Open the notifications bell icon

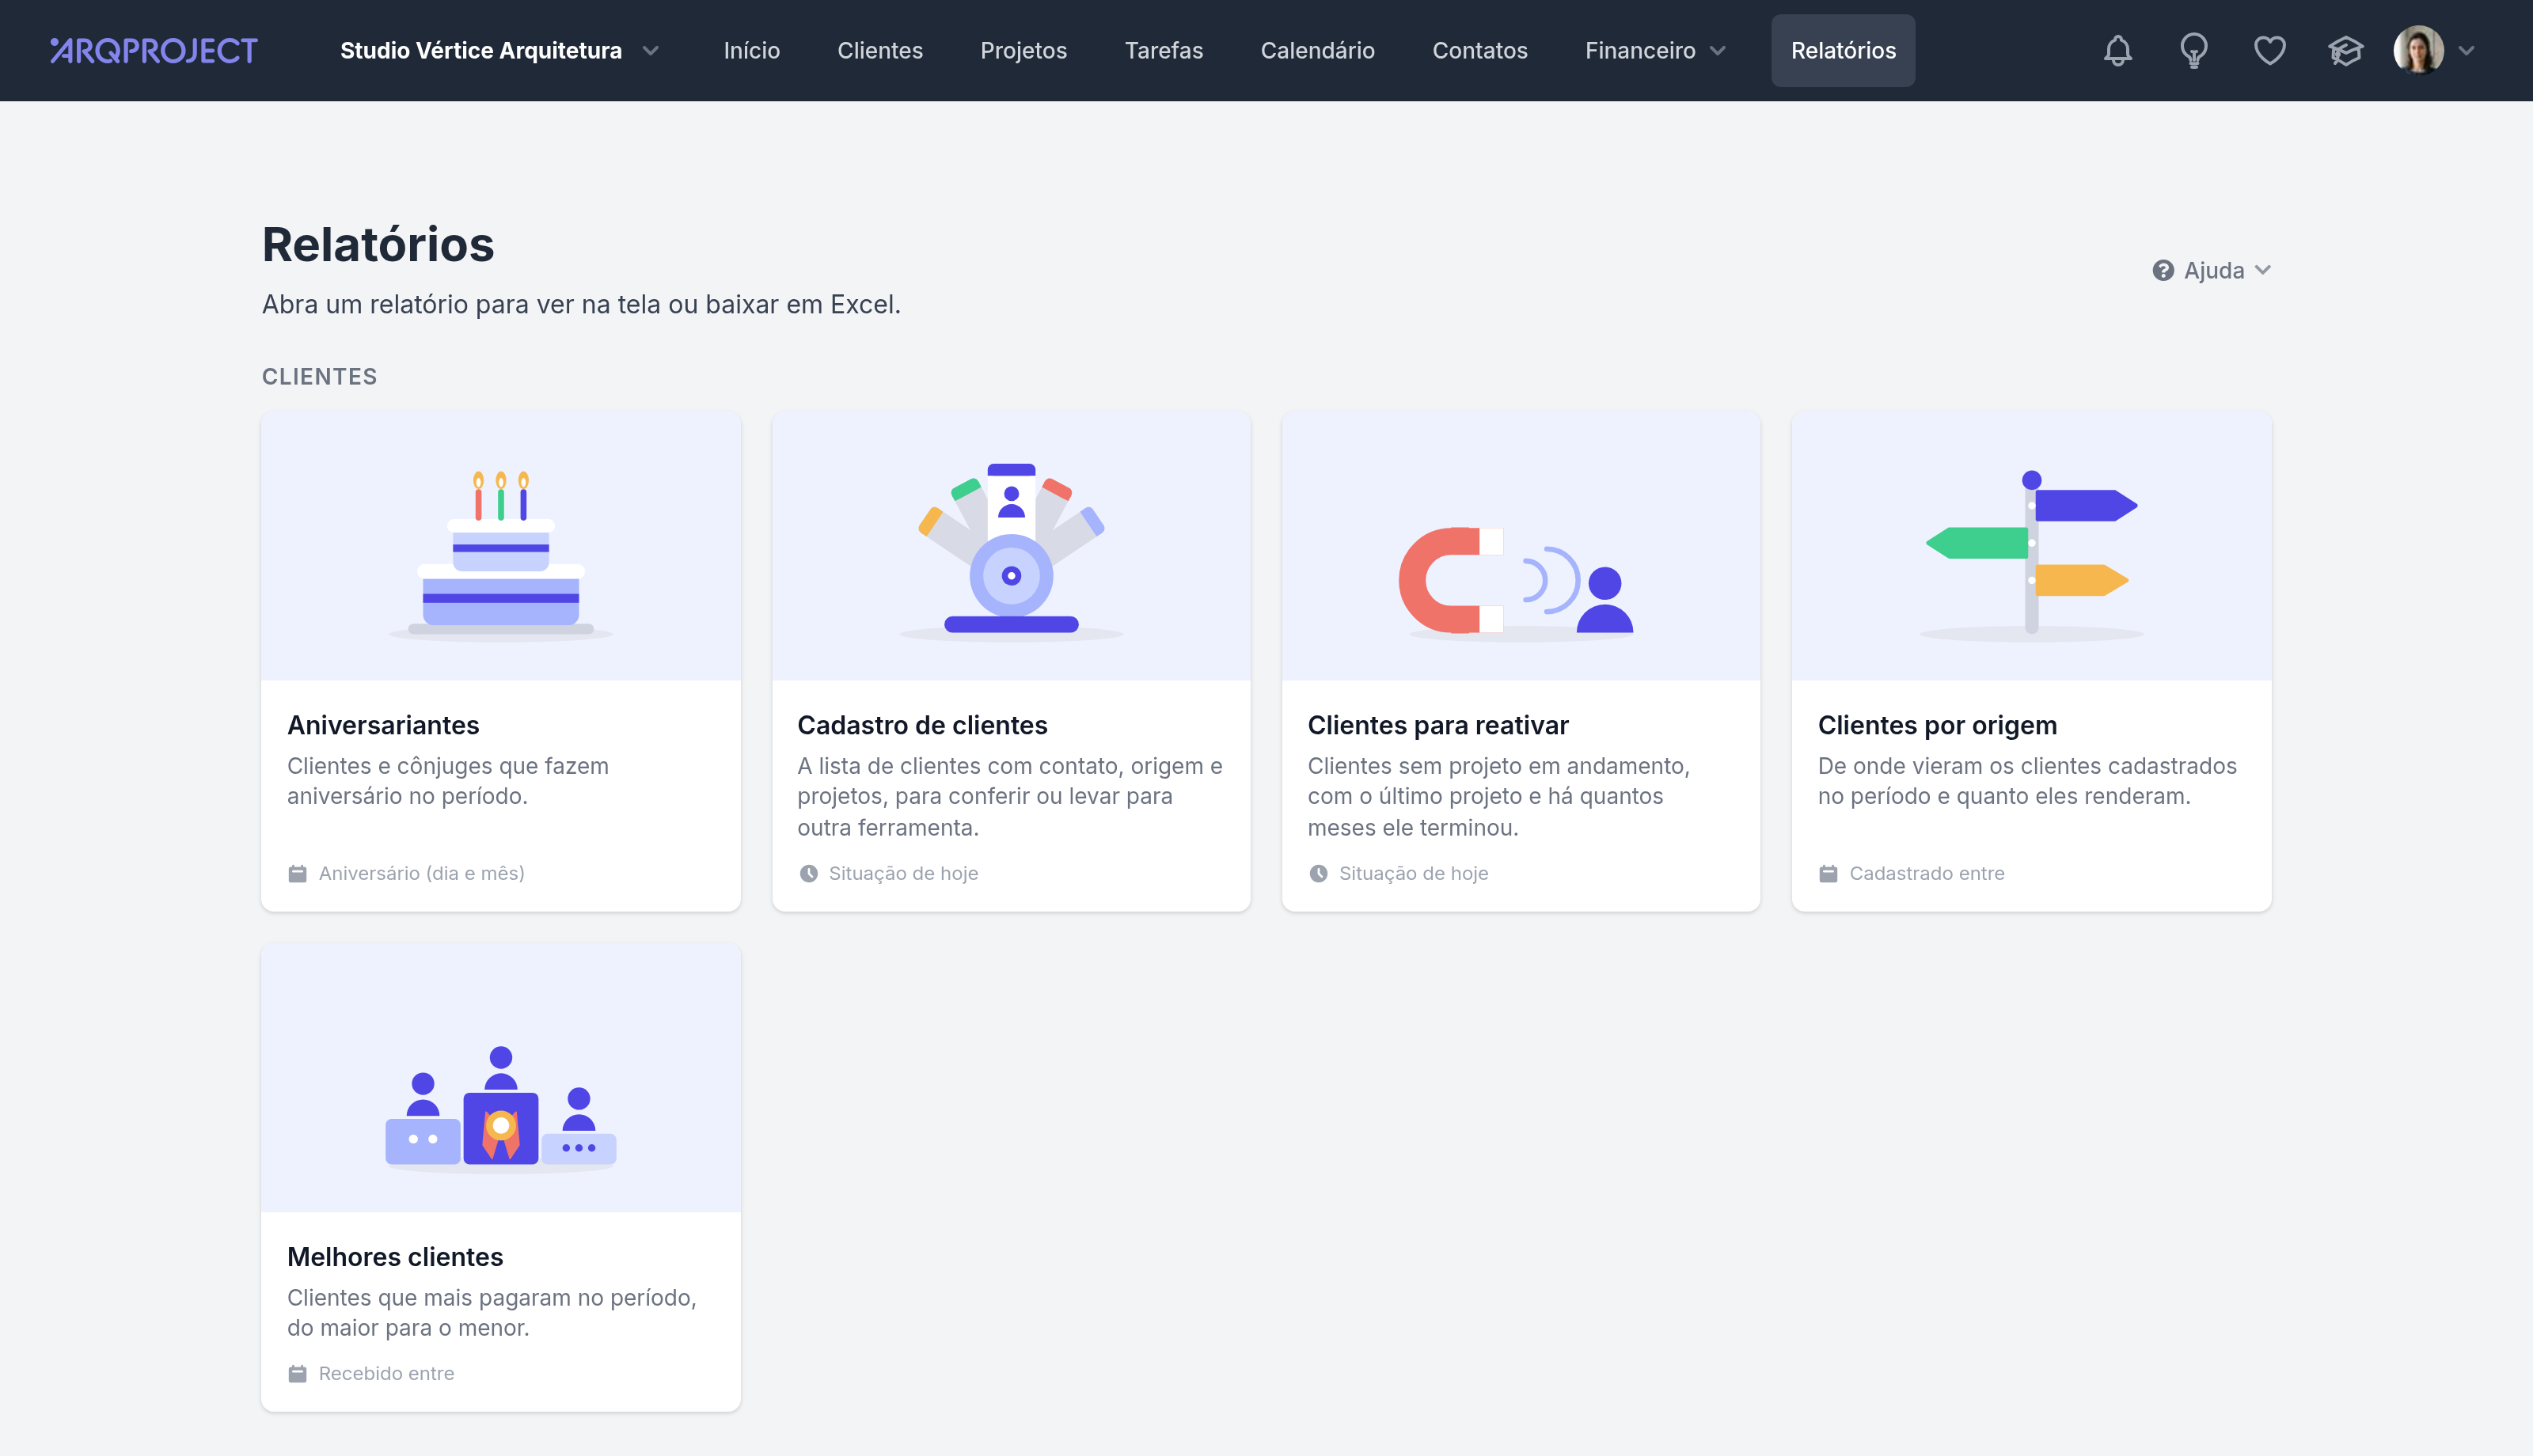click(2117, 50)
